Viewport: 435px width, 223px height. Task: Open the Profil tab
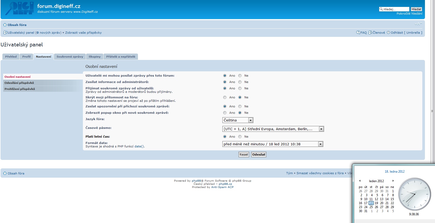[26, 56]
